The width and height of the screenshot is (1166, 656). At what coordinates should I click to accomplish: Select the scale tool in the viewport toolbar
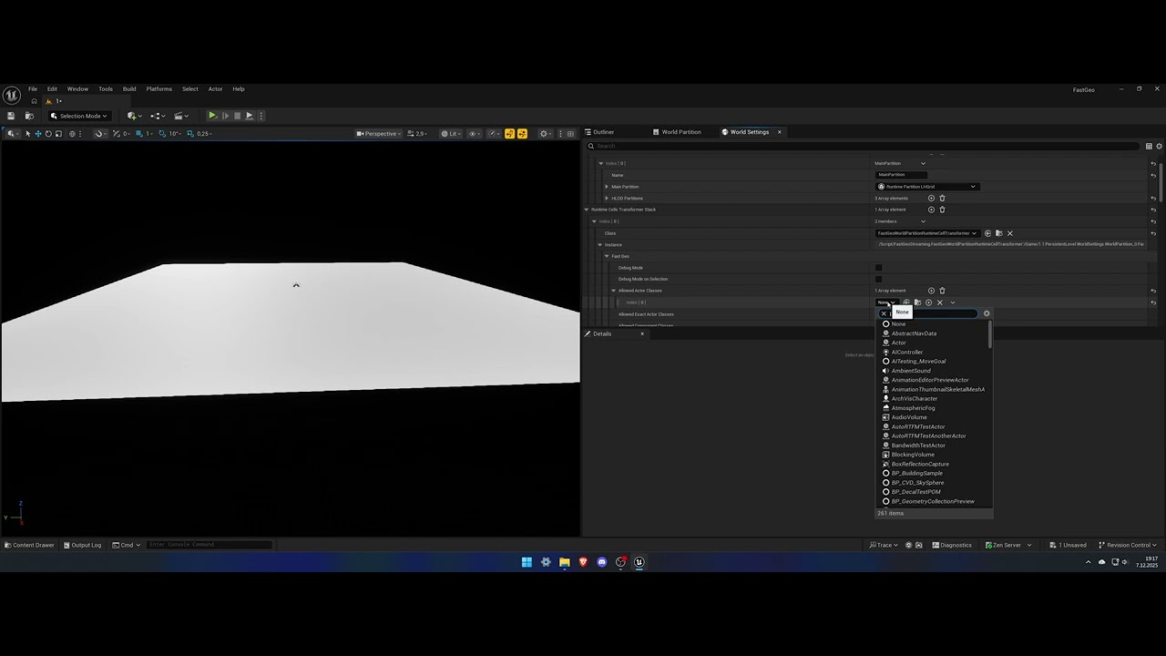coord(58,134)
